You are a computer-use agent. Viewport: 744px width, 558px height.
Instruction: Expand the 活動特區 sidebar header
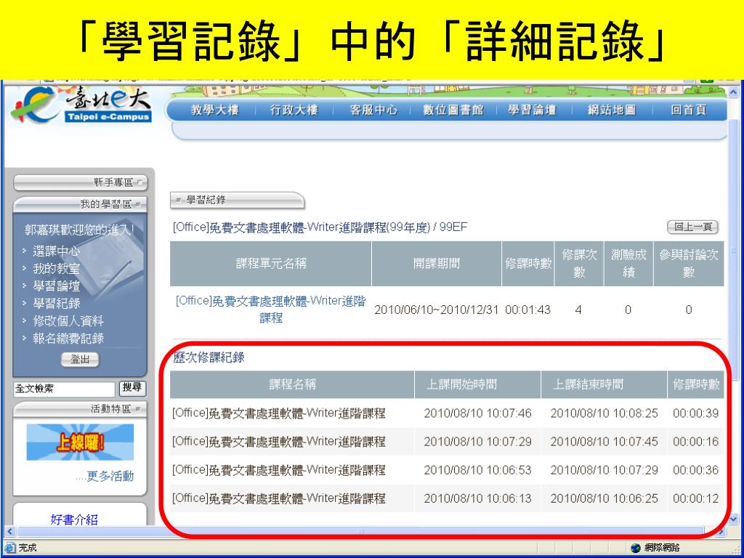80,409
